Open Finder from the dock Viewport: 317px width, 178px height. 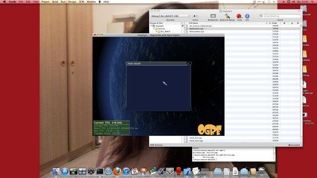pos(56,171)
